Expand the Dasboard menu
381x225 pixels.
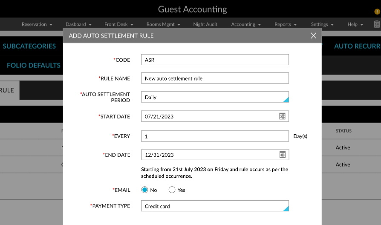tap(78, 24)
